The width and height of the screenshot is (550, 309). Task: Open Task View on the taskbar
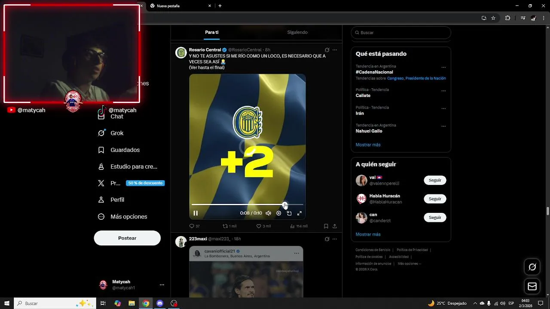point(103,303)
